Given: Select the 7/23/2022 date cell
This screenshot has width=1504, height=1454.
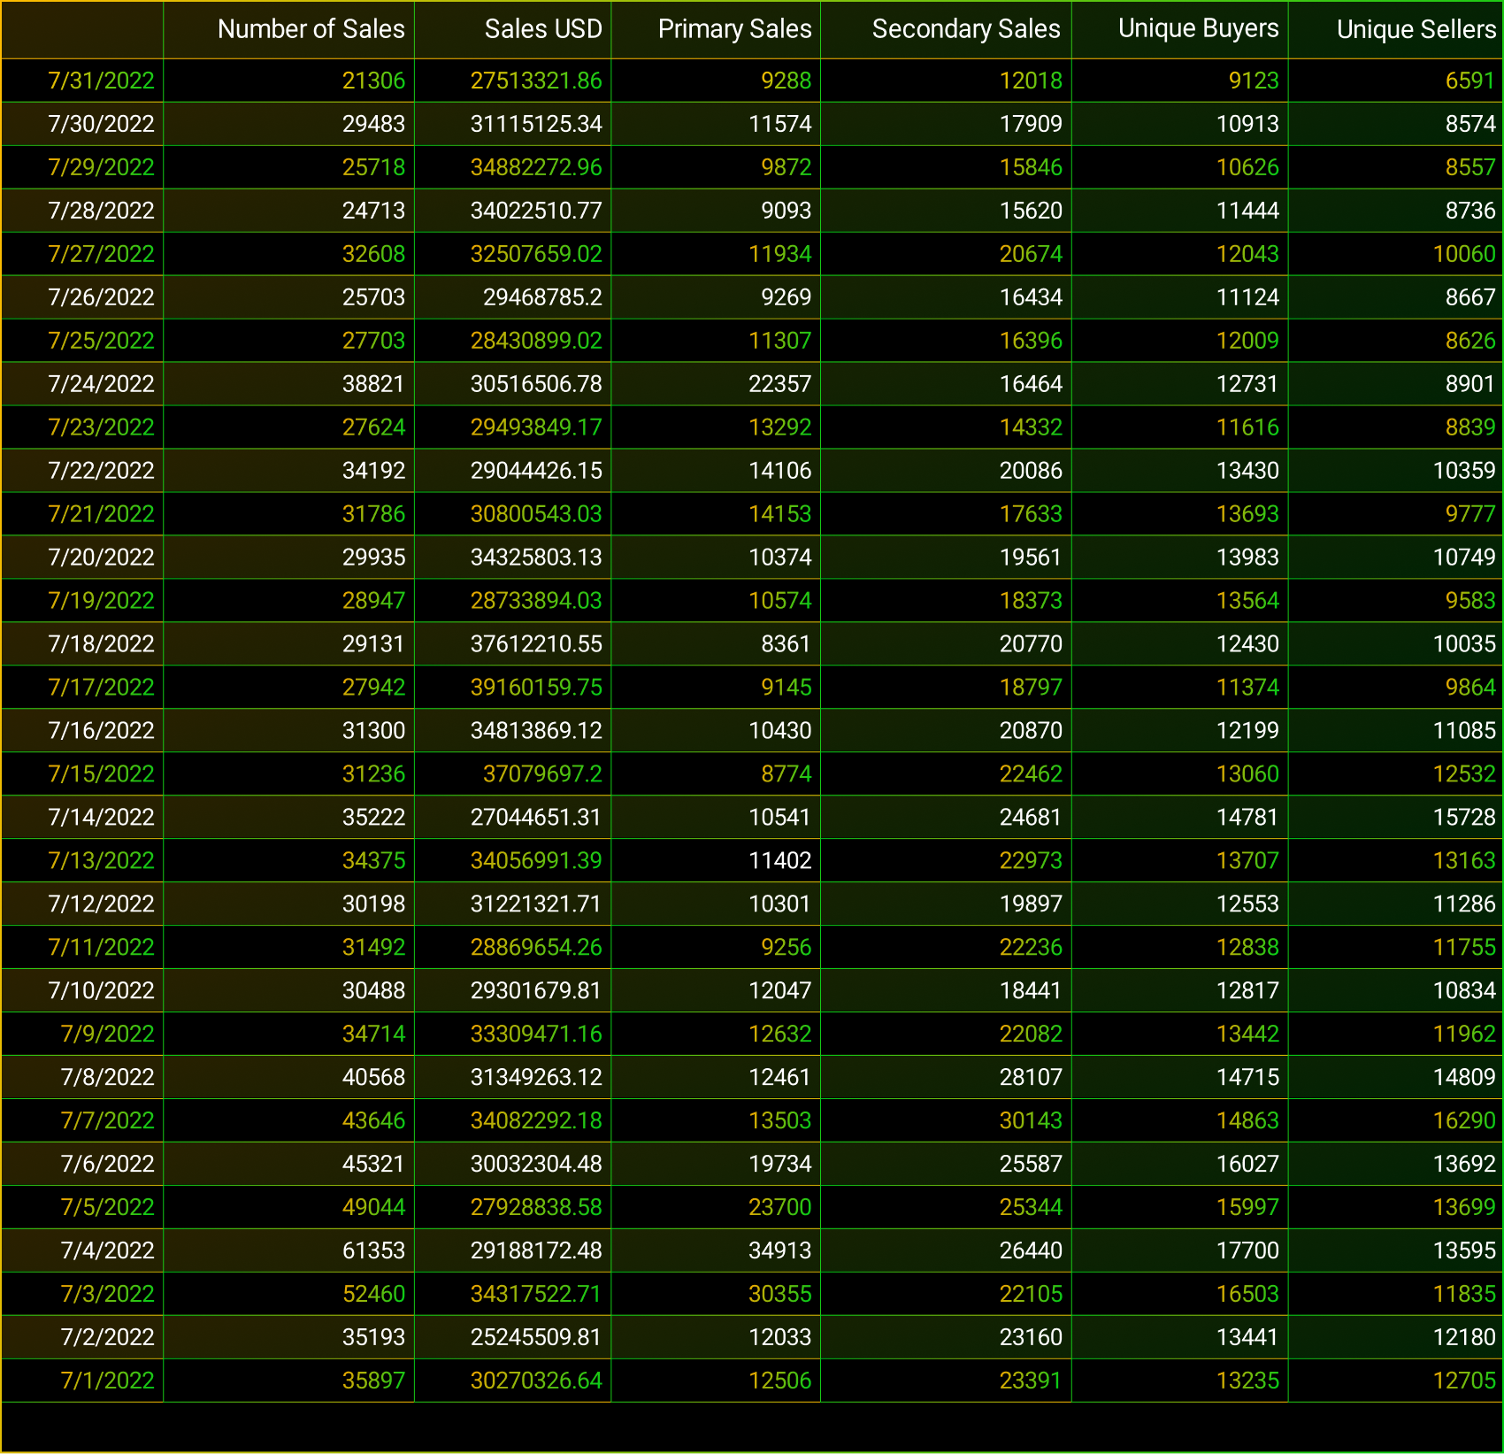Looking at the screenshot, I should pos(82,427).
